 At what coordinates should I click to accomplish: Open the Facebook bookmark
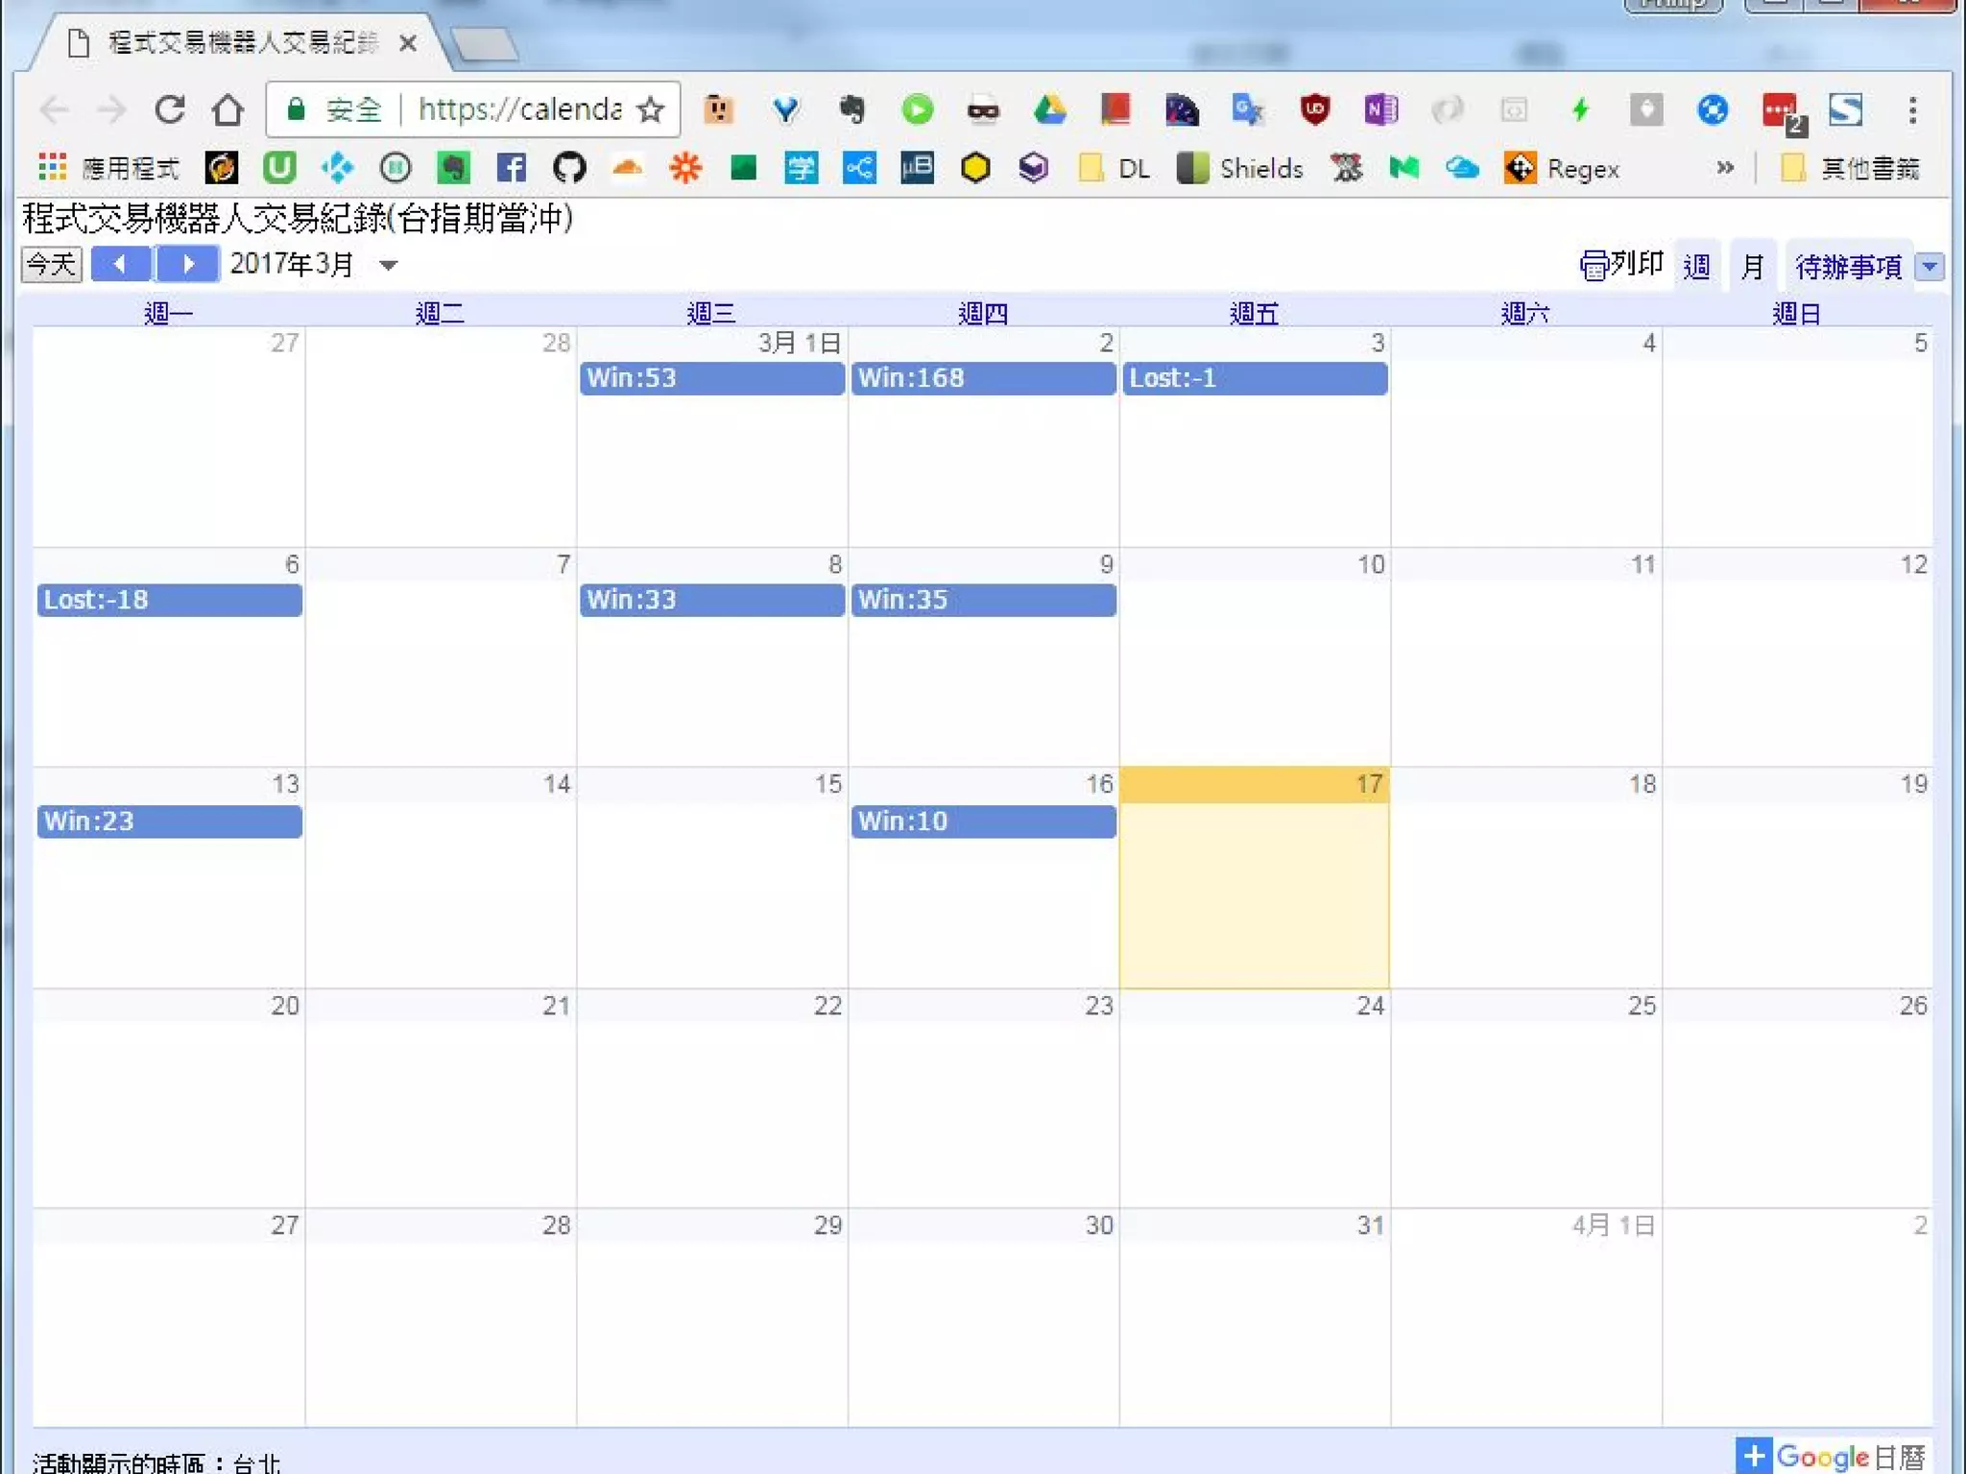(511, 169)
